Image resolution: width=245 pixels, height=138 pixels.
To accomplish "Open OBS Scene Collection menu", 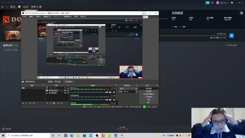I will tap(67, 17).
